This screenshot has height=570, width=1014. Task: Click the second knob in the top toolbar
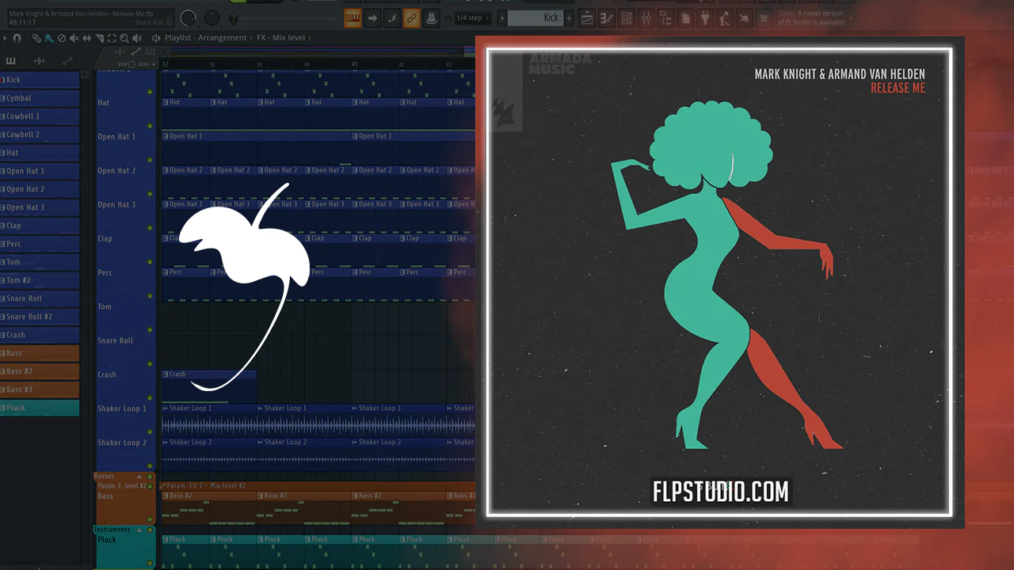tap(212, 17)
